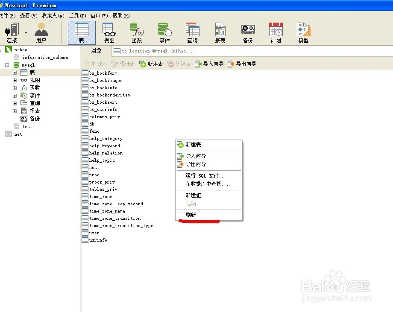Image resolution: width=393 pixels, height=312 pixels.
Task: Expand the 表 tree node
Action: click(x=15, y=73)
